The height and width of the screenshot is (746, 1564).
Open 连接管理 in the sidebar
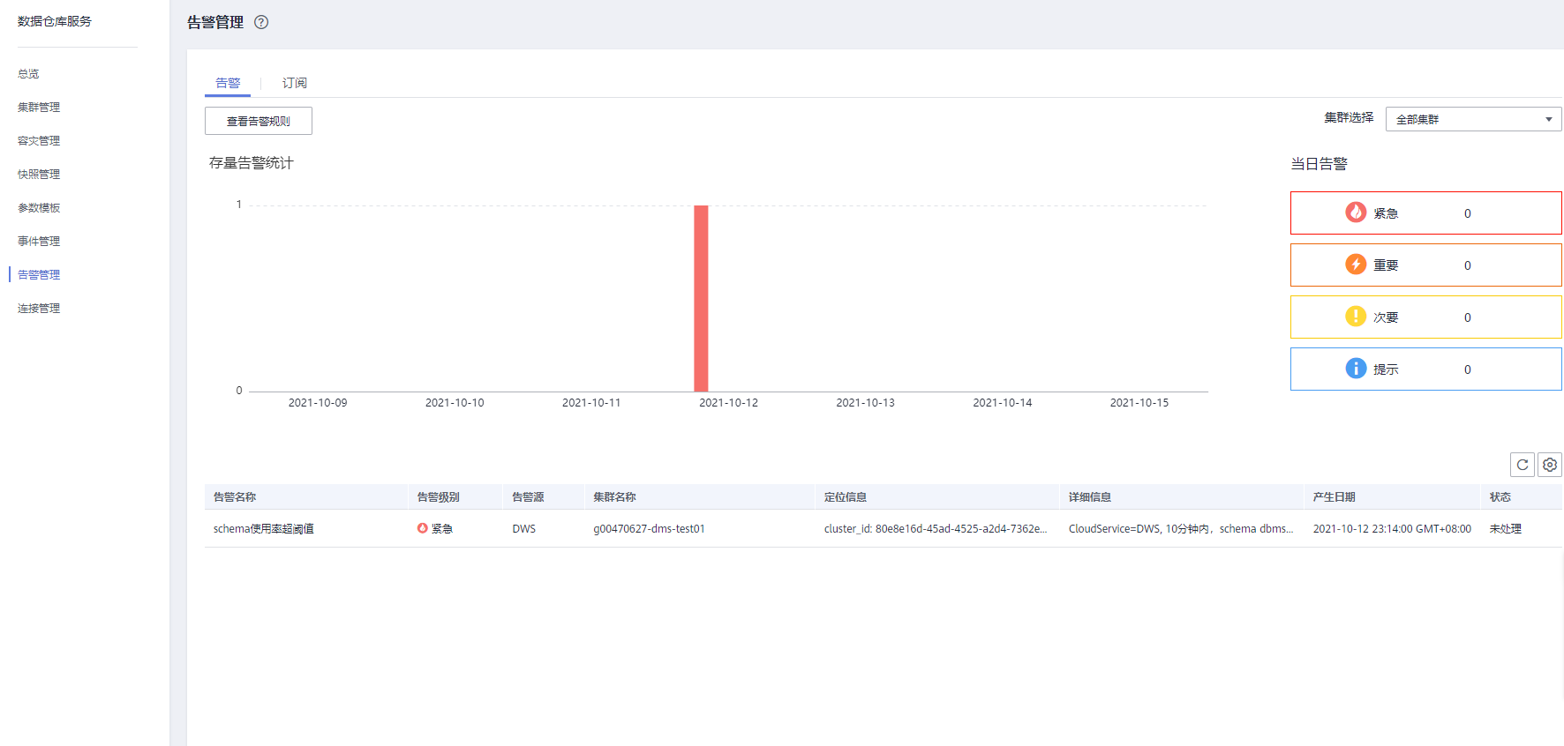(39, 309)
